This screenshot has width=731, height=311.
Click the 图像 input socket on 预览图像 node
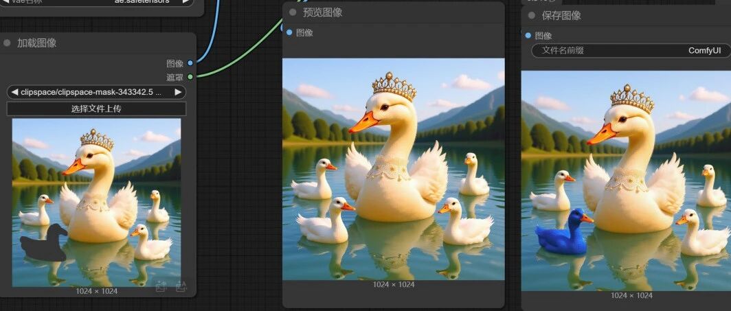[x=289, y=32]
